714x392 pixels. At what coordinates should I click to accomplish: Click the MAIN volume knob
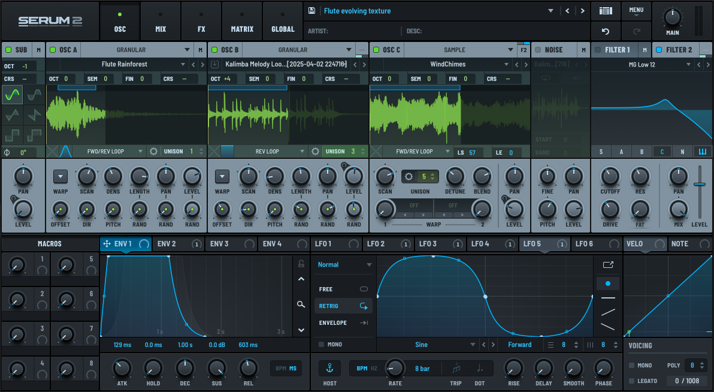tap(672, 17)
